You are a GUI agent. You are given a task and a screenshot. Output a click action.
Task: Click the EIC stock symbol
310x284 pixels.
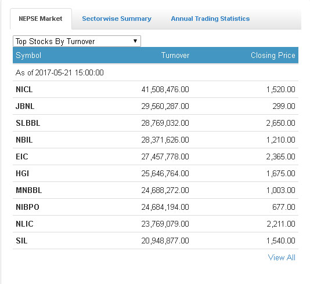tap(22, 156)
